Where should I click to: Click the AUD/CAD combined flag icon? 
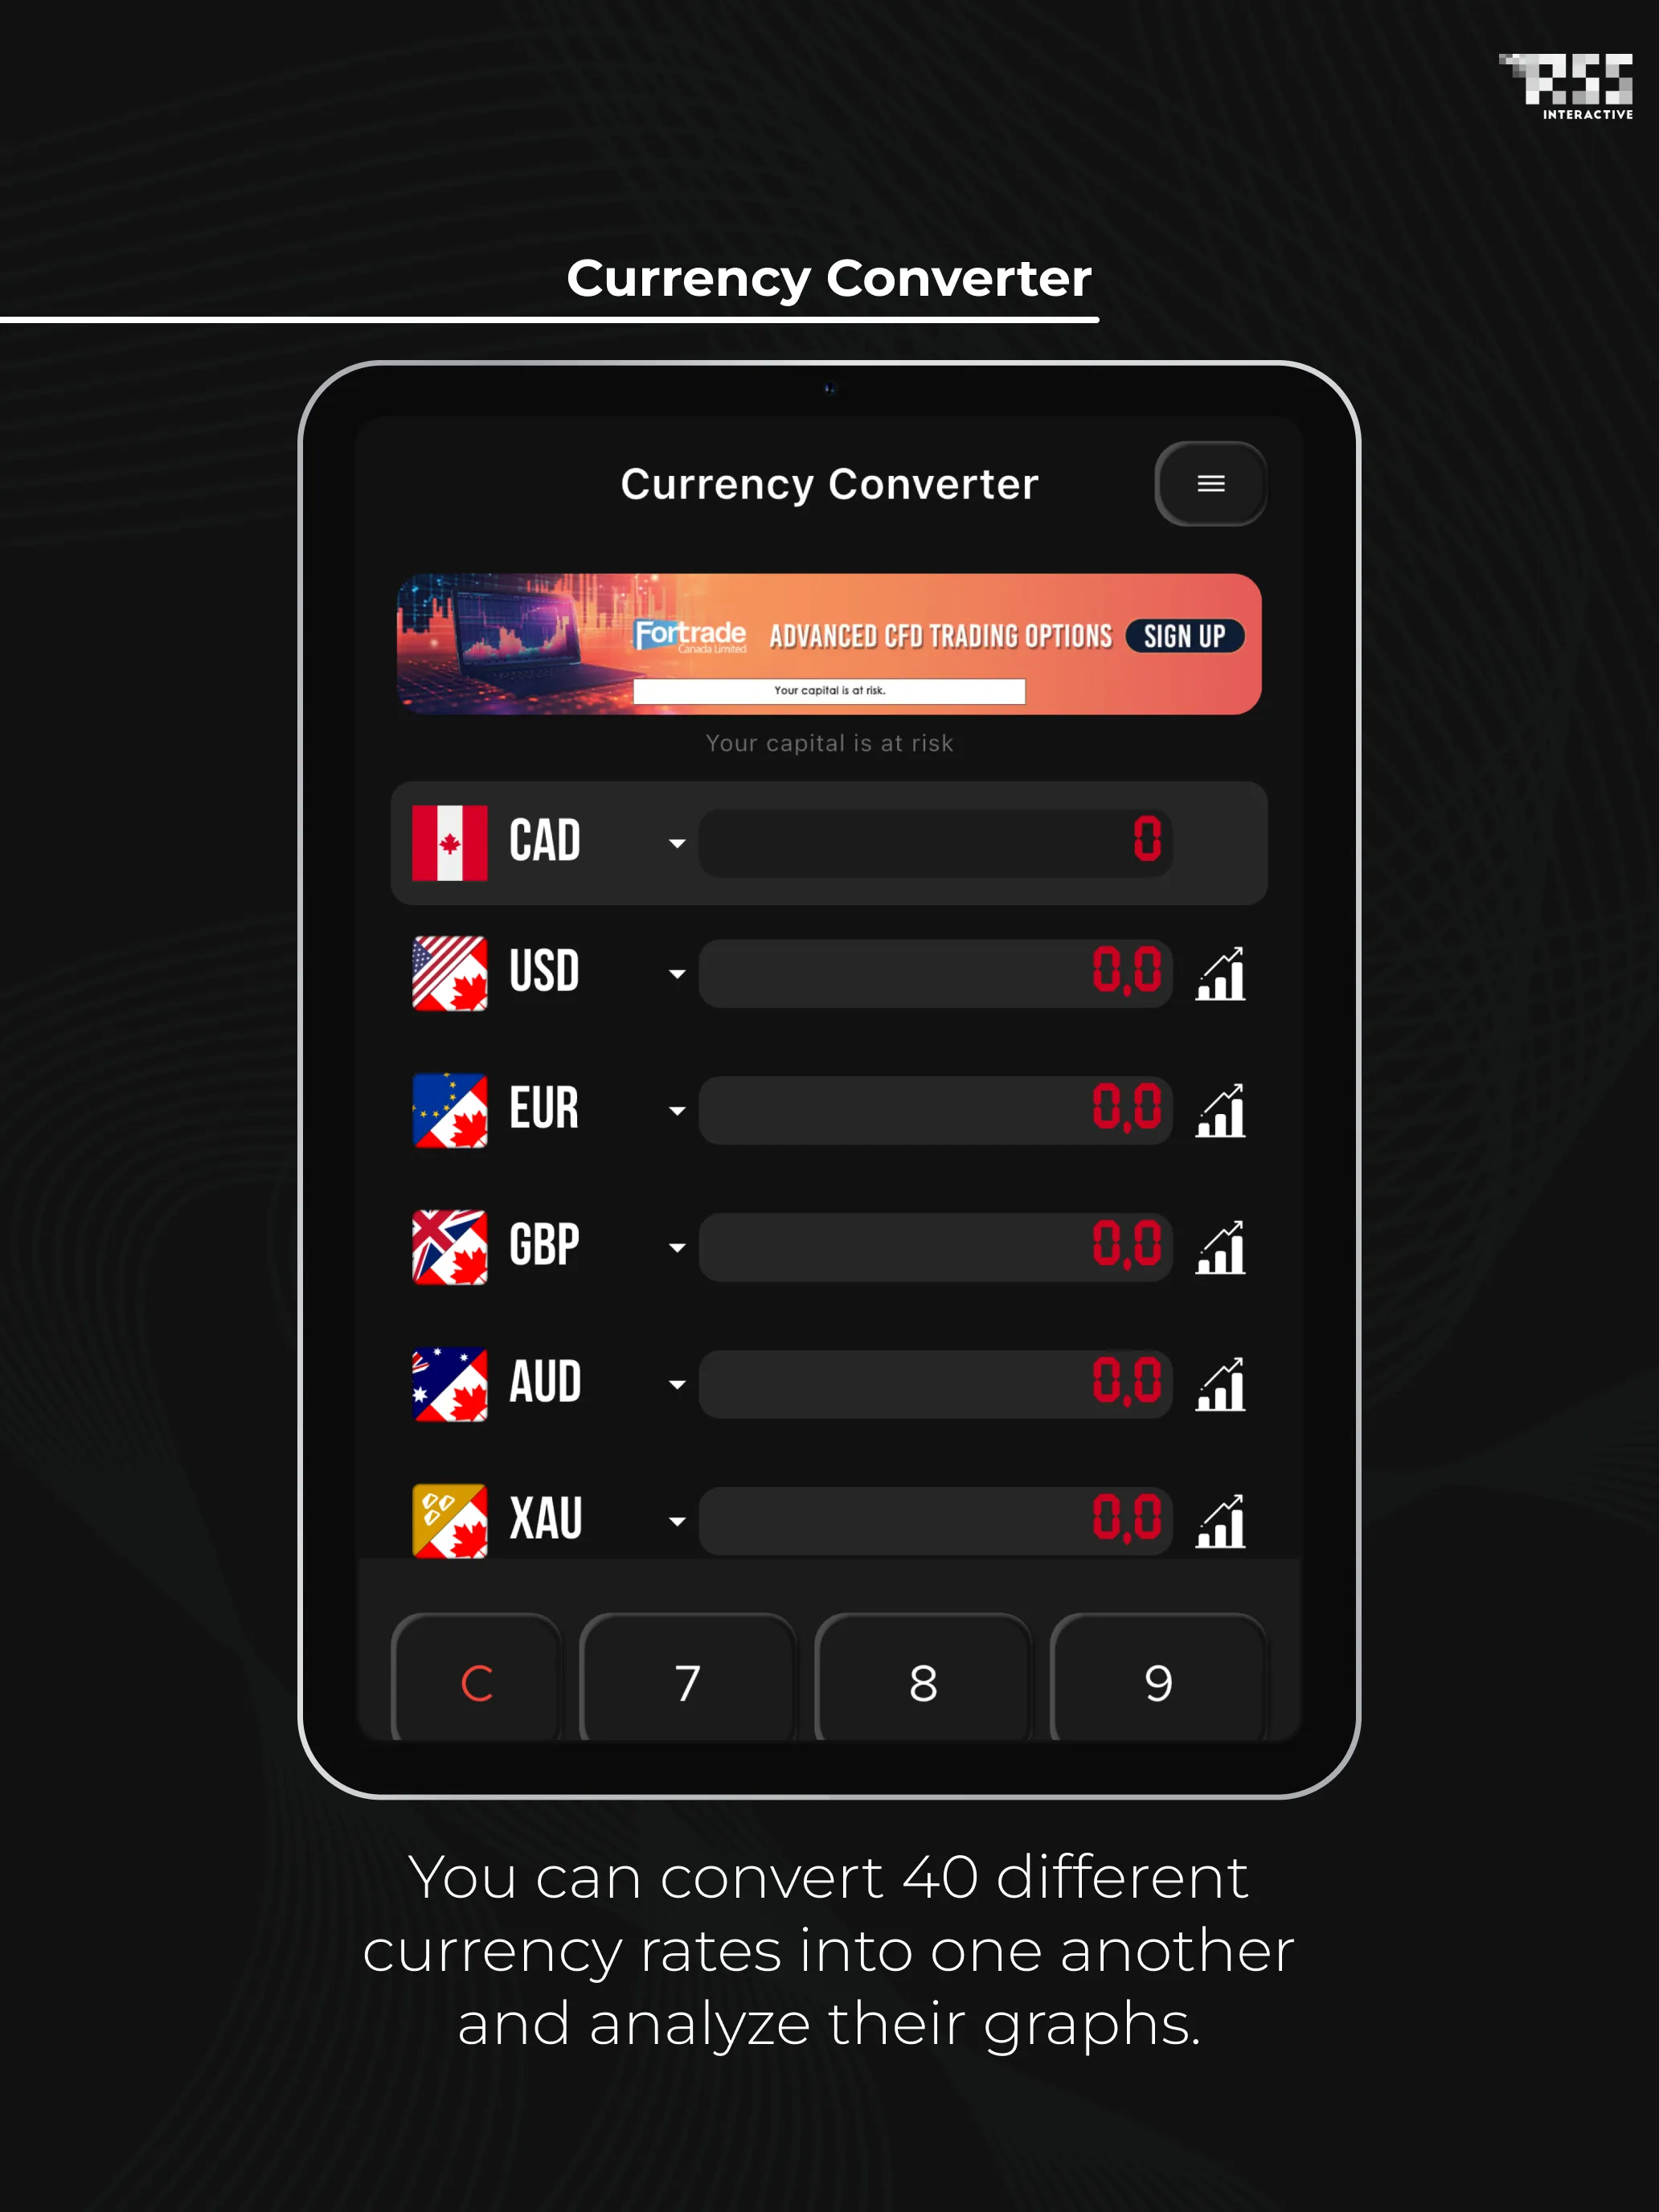click(453, 1385)
